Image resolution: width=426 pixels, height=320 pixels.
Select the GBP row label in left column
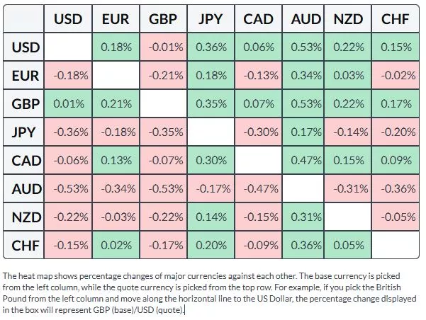(x=26, y=105)
